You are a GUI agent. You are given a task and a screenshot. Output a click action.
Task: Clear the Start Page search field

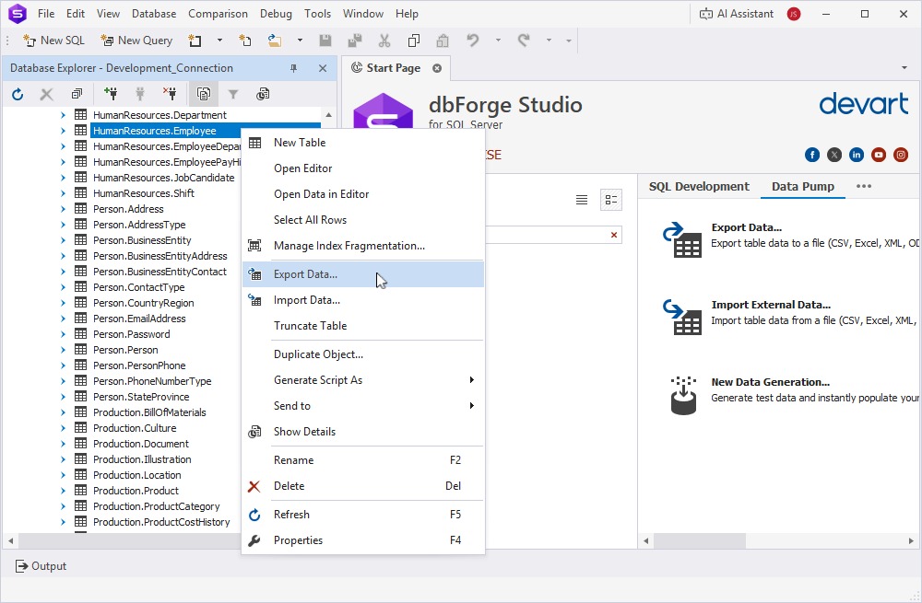(x=614, y=235)
